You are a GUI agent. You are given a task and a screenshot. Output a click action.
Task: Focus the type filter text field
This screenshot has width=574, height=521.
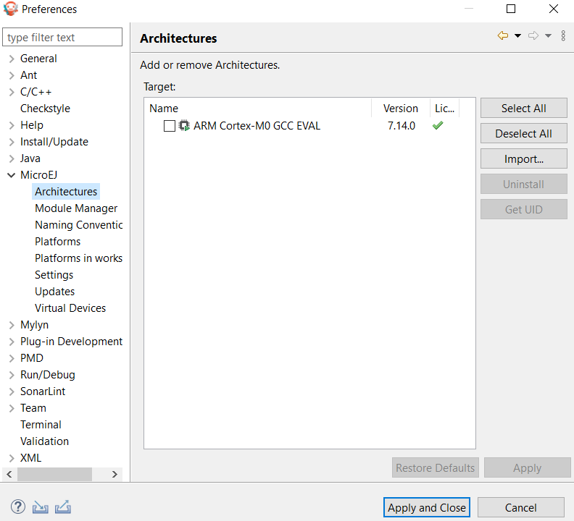click(63, 38)
